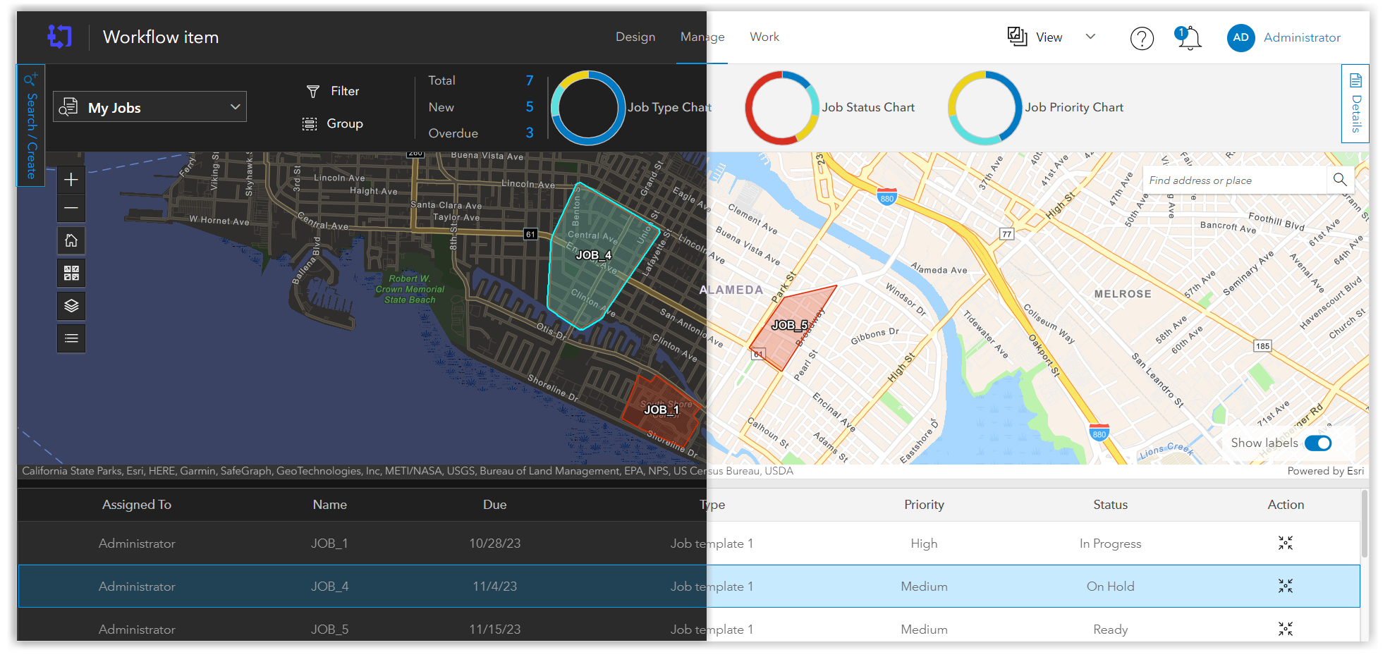Viewport: 1390px width, 657px height.
Task: Zoom to JOB_1 using its Action icon
Action: (1285, 543)
